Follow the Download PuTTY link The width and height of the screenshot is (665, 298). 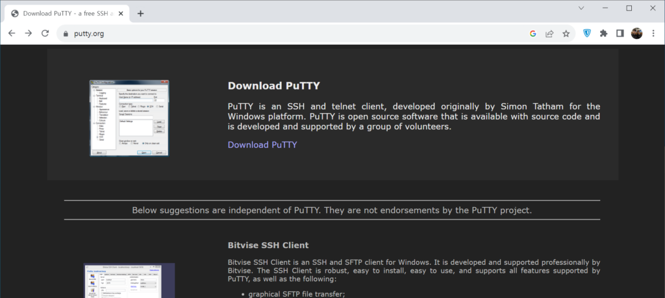262,145
